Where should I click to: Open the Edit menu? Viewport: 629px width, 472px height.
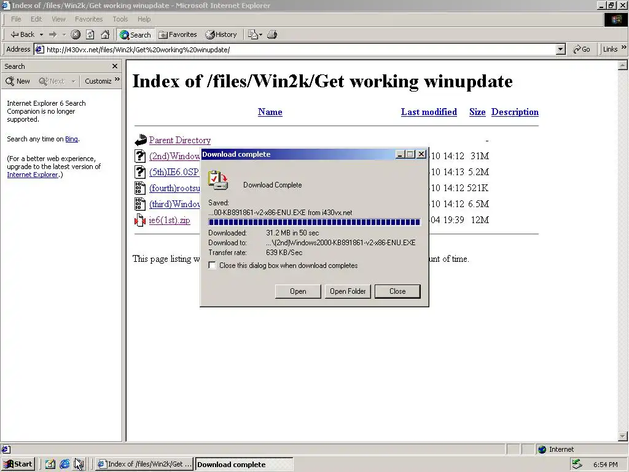(36, 19)
